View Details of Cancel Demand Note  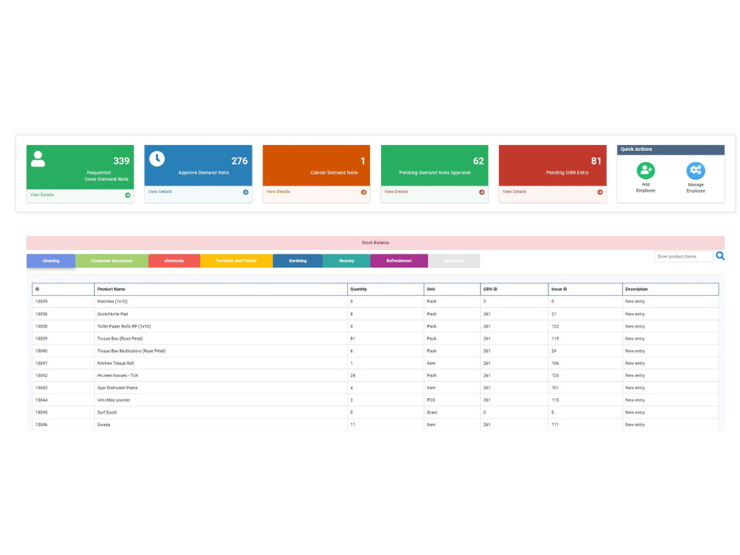click(x=278, y=192)
